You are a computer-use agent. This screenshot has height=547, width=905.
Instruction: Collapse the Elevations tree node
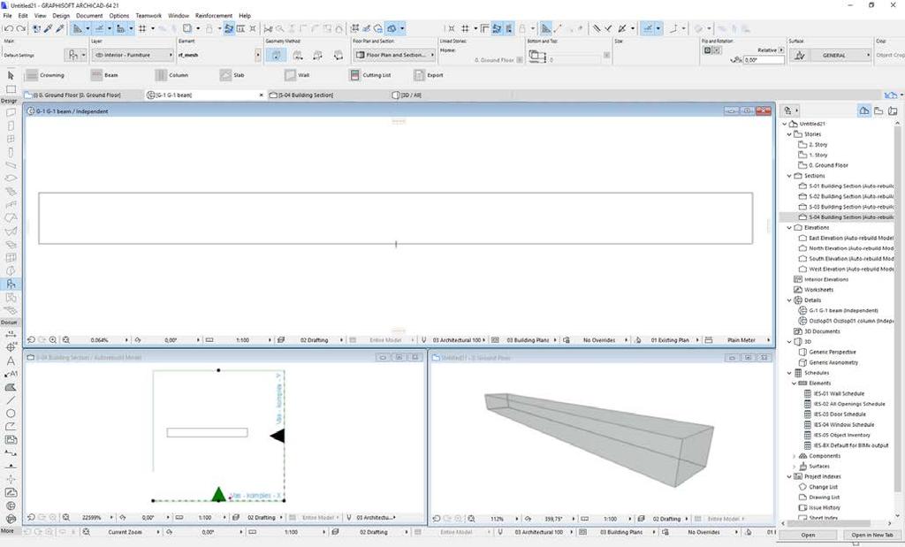click(789, 228)
